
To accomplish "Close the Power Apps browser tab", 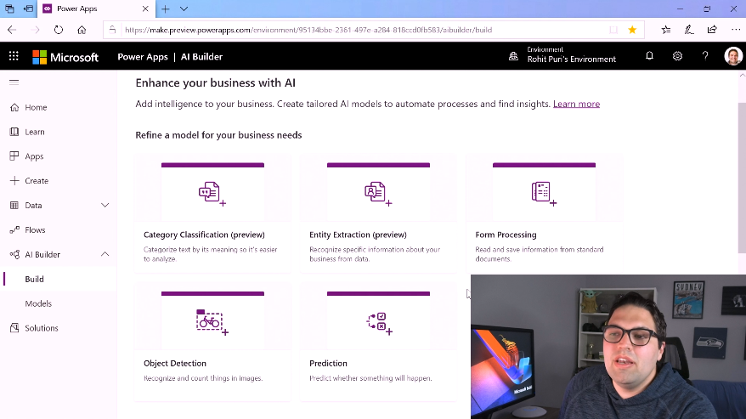I will coord(145,8).
